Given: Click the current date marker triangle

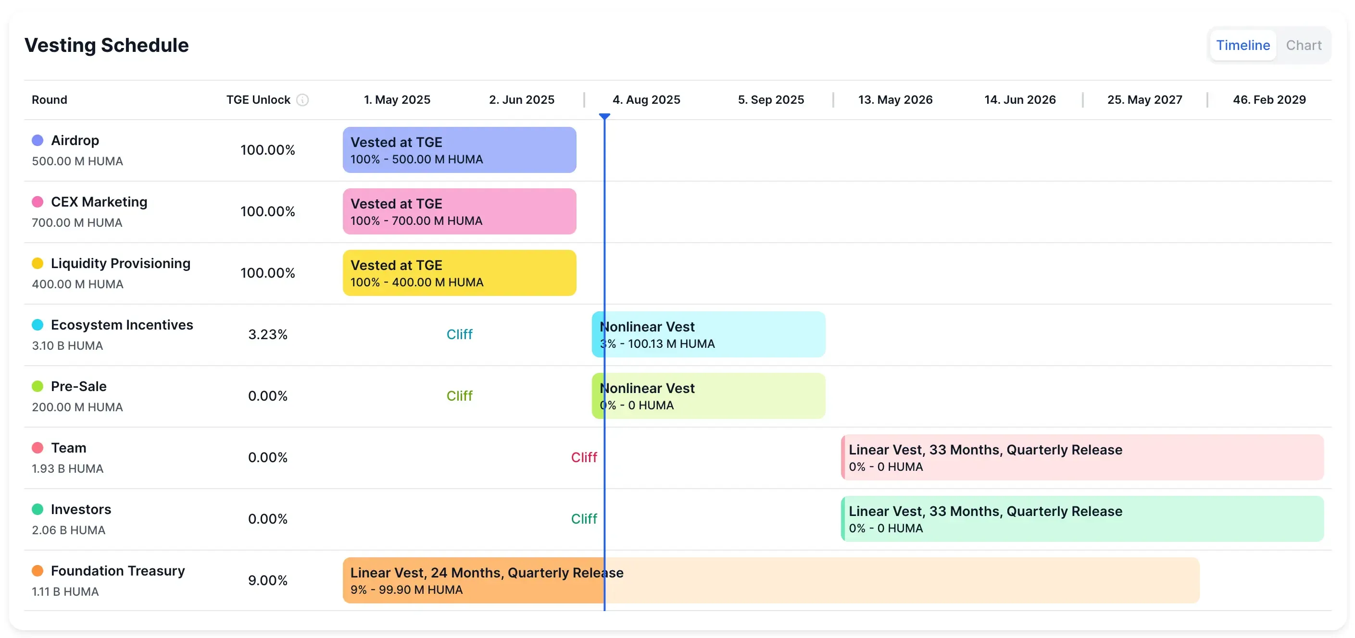Looking at the screenshot, I should point(604,116).
